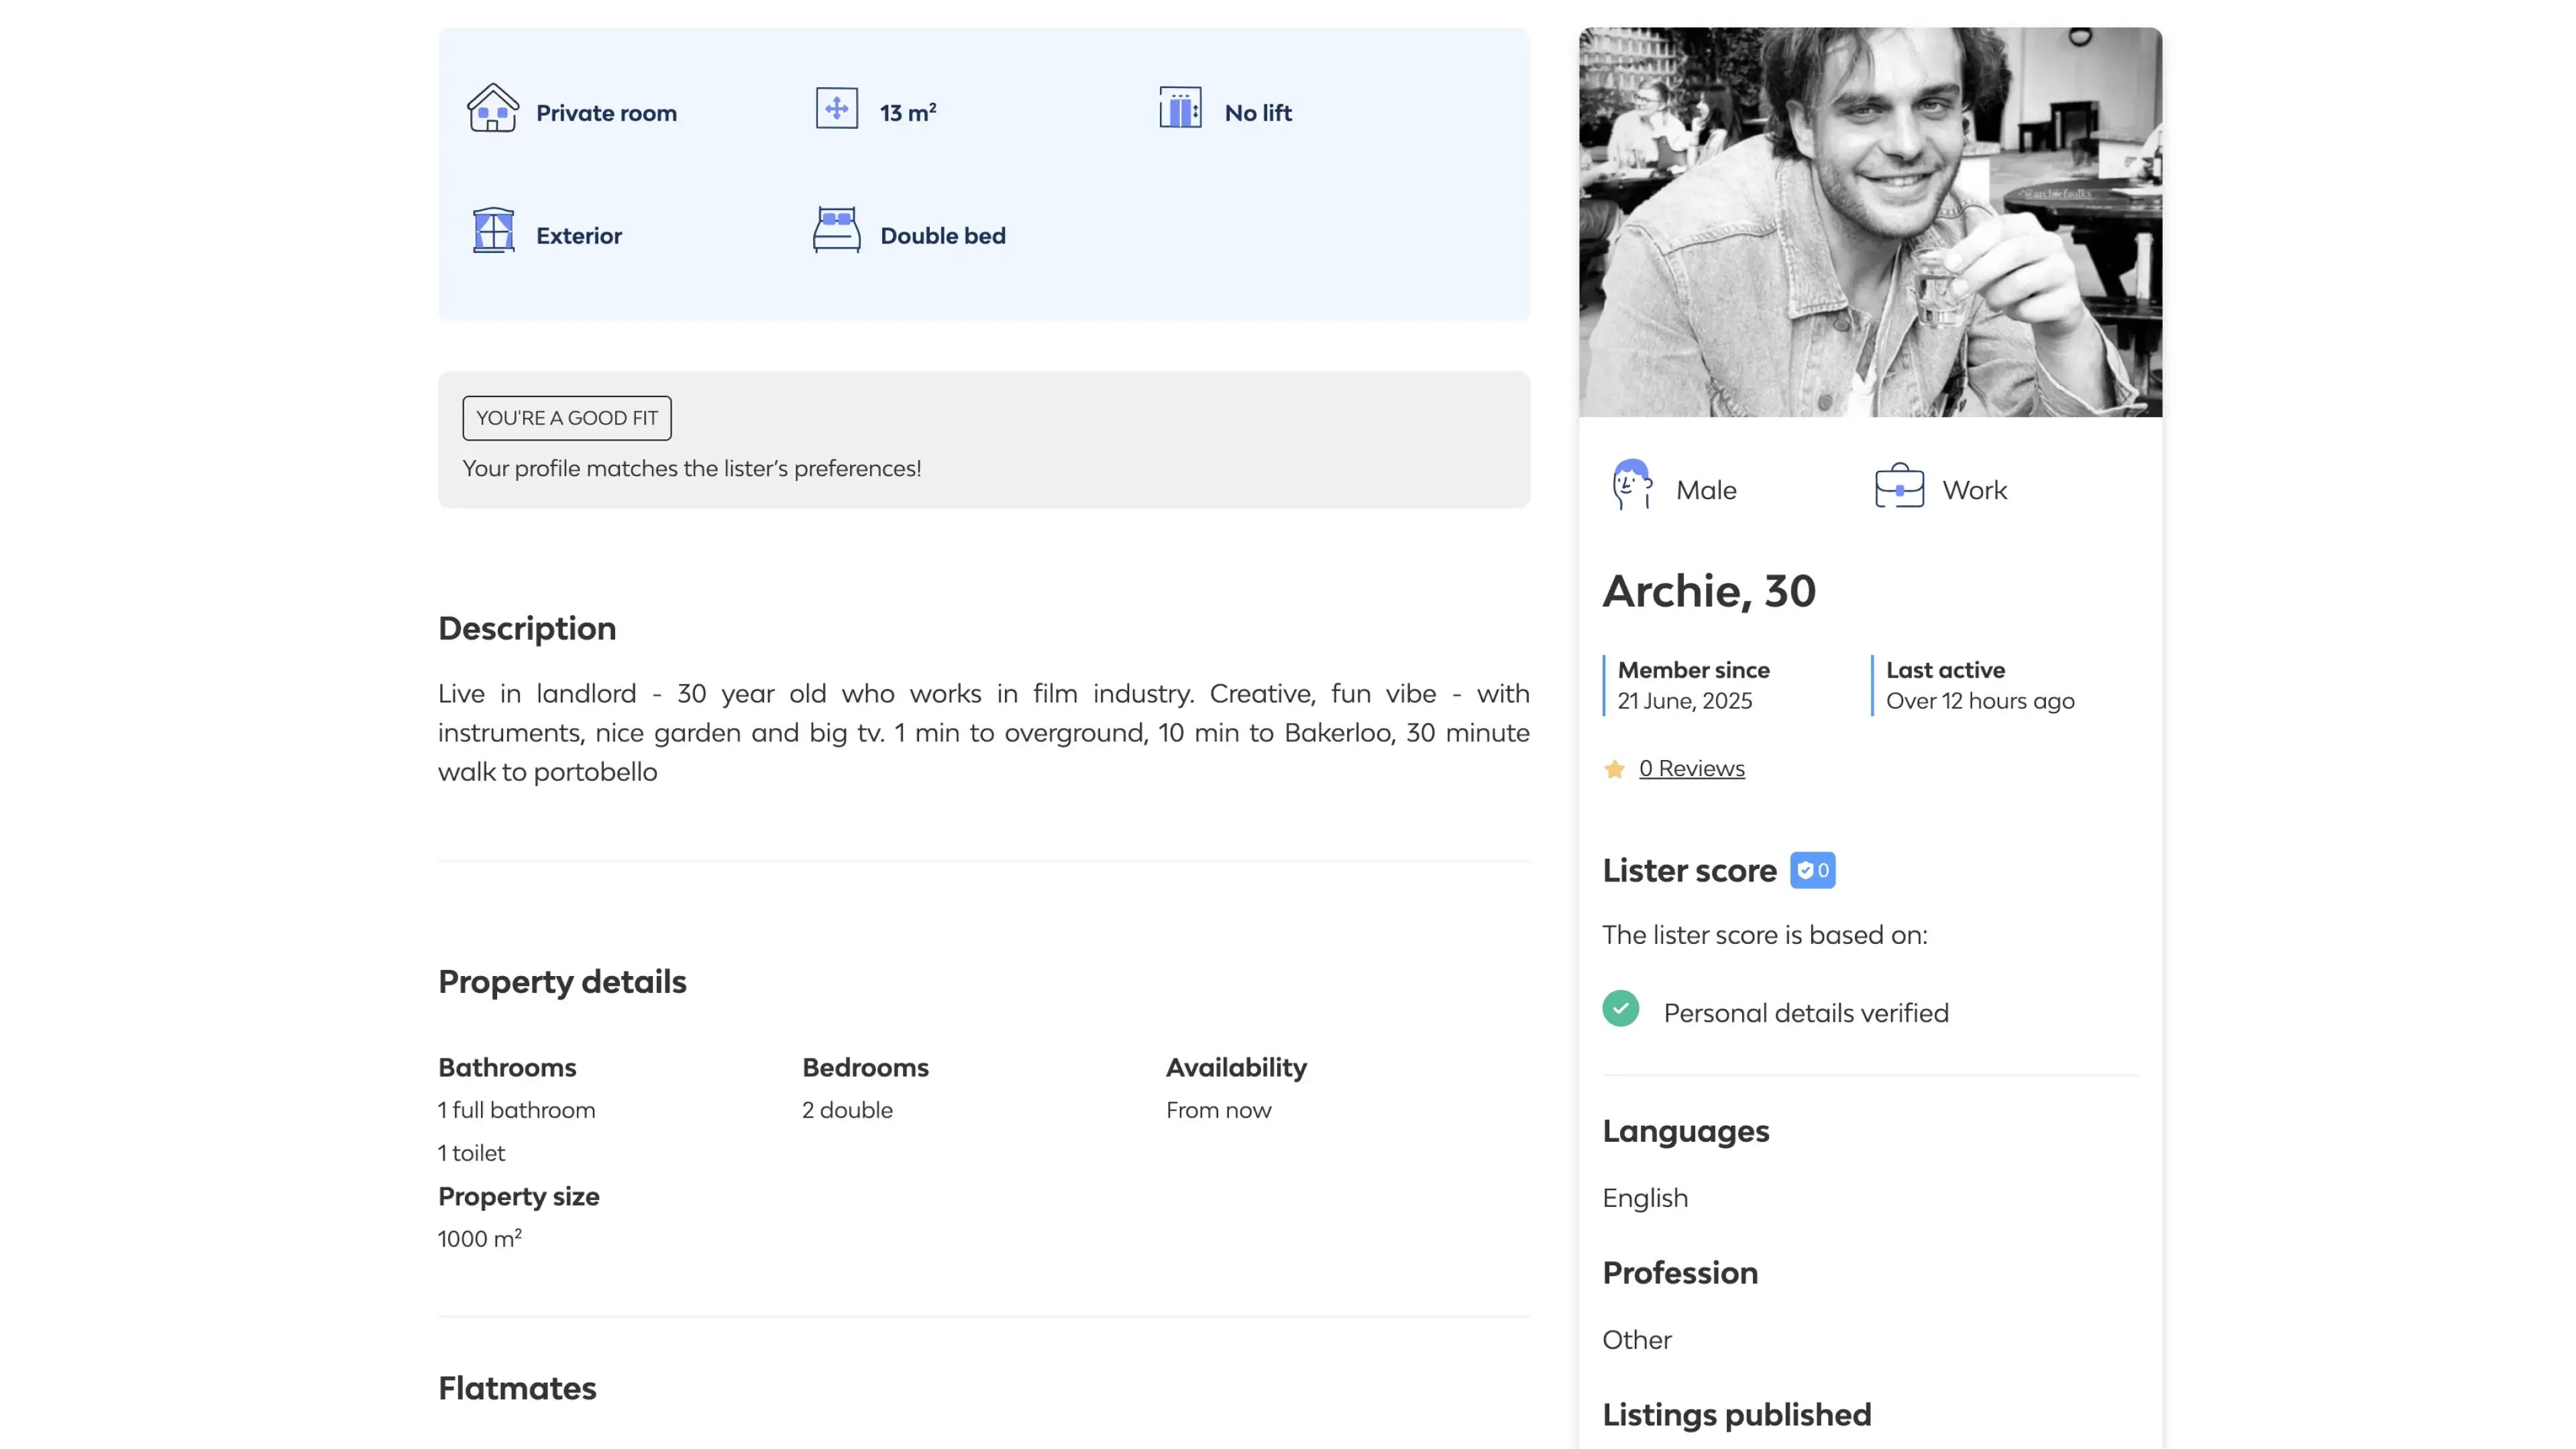Click the Work briefcase icon
This screenshot has height=1449, width=2576.
pyautogui.click(x=1899, y=486)
